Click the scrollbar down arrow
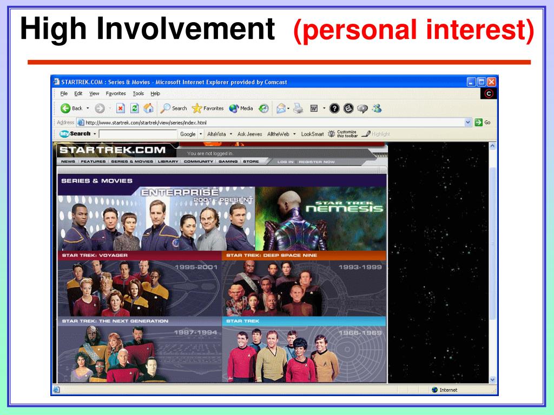 (x=492, y=380)
